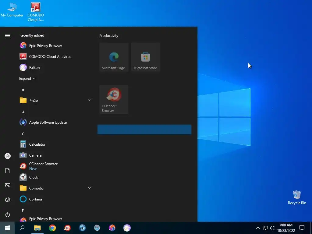Viewport: 312px width, 234px height.
Task: Click the Windows Start button
Action: pos(7,228)
